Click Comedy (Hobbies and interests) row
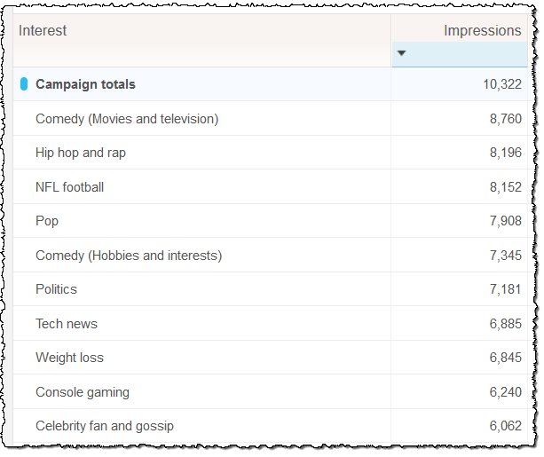The height and width of the screenshot is (457, 544). coord(129,256)
